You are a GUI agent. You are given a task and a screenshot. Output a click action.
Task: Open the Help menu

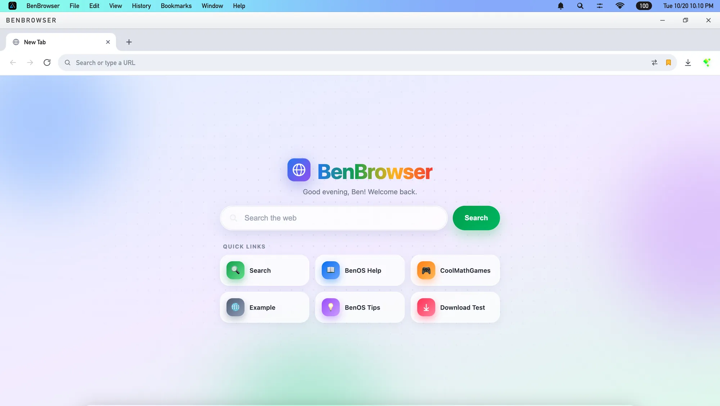[239, 6]
